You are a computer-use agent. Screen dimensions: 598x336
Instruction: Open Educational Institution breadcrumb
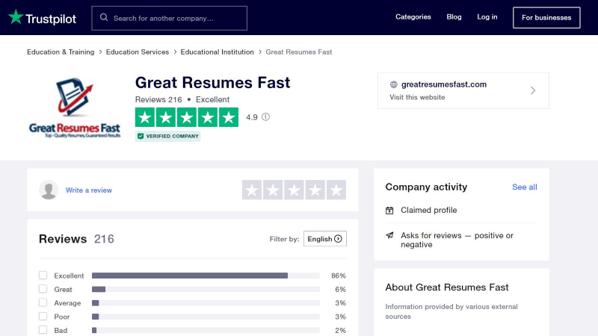pos(217,52)
